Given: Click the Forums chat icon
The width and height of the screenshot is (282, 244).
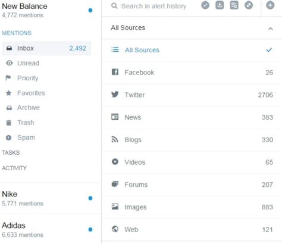Looking at the screenshot, I should click(115, 184).
